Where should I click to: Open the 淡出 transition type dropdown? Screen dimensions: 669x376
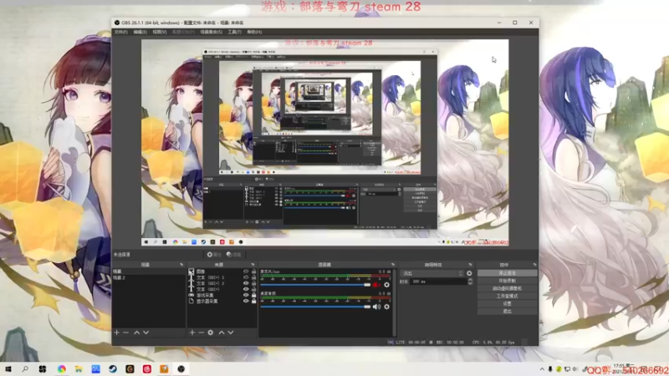[x=432, y=273]
